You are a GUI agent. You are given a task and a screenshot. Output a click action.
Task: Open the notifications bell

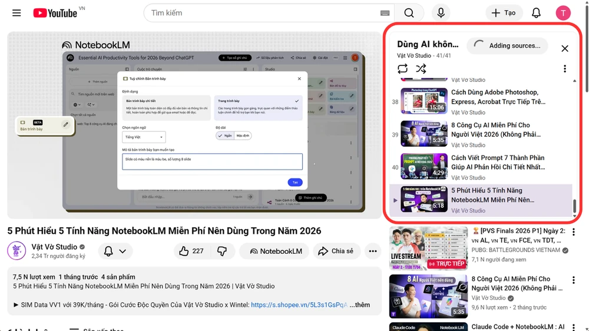536,13
